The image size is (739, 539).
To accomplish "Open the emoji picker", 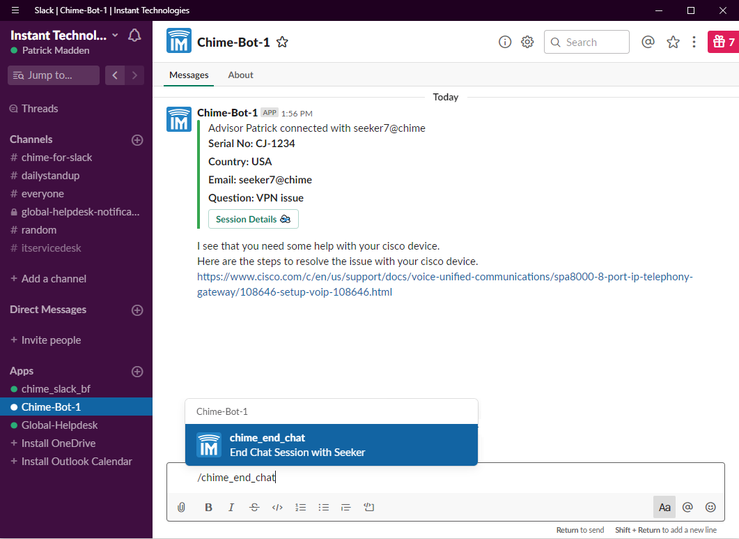I will 710,508.
